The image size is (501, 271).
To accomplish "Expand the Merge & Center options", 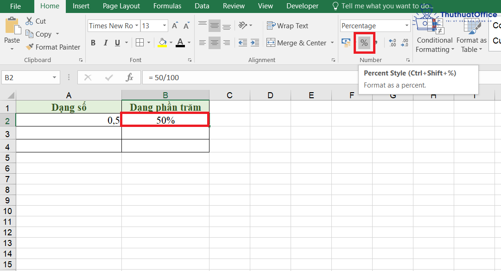I will click(x=332, y=43).
